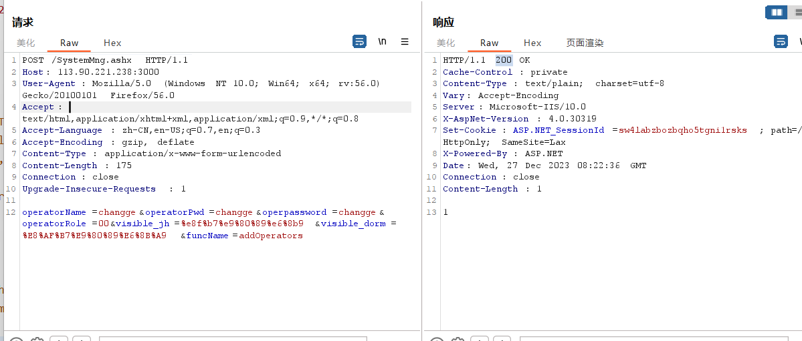Click the Vary: Accept-Encoding response header

[x=501, y=95]
